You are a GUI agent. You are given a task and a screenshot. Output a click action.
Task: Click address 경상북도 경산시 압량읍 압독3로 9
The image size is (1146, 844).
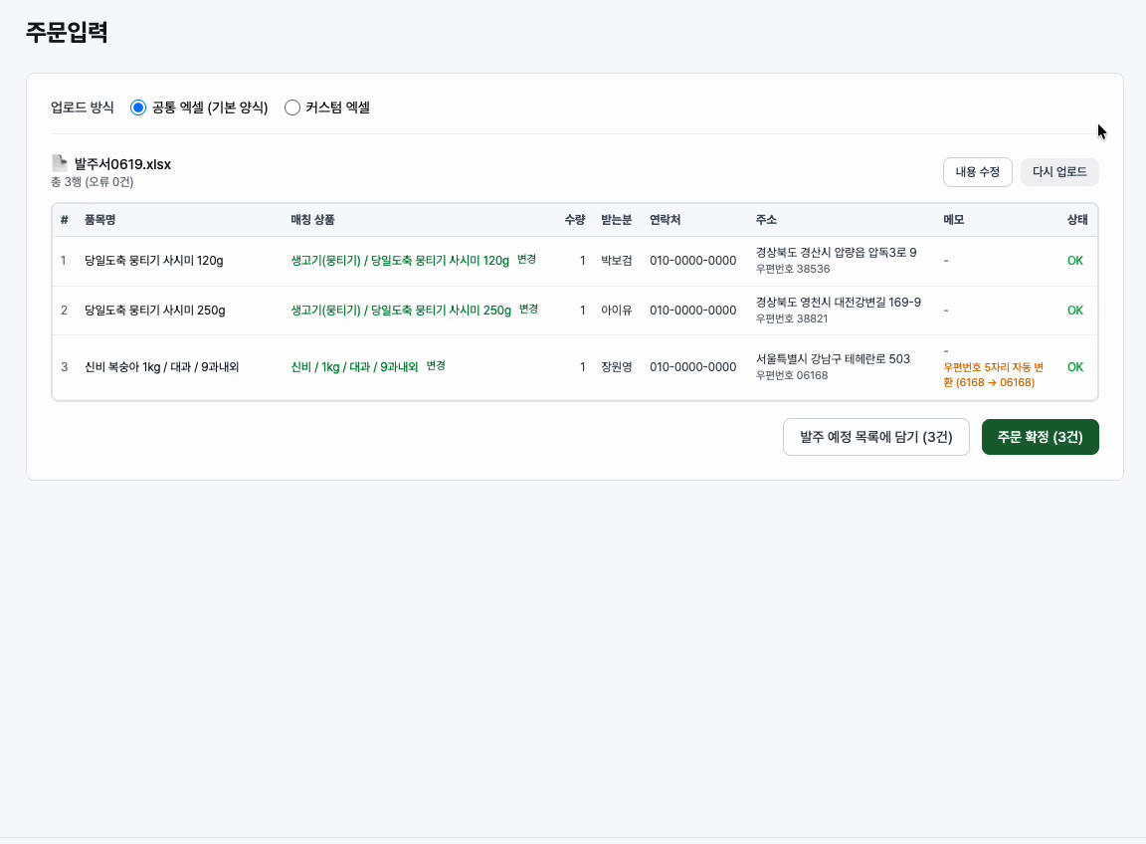point(836,253)
